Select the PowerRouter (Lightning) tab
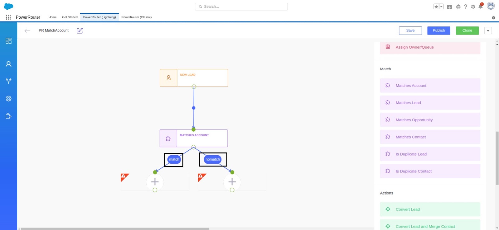499x230 pixels. click(x=99, y=17)
